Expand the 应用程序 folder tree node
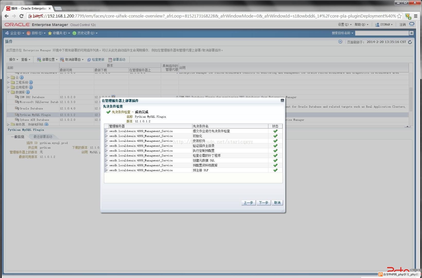This screenshot has height=278, width=422. [x=8, y=87]
